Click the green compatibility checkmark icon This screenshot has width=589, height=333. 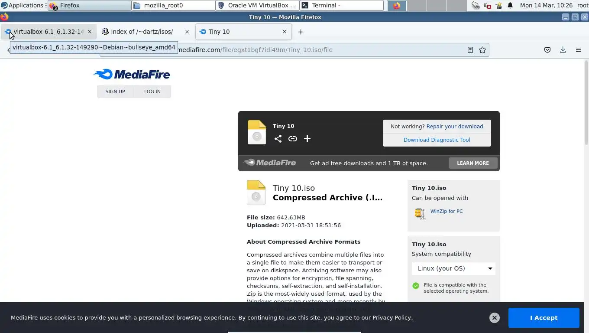coord(416,286)
